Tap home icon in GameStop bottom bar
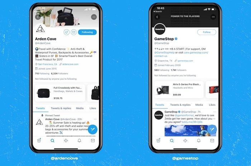Screen dimensions: 251x166 (158, 141)
